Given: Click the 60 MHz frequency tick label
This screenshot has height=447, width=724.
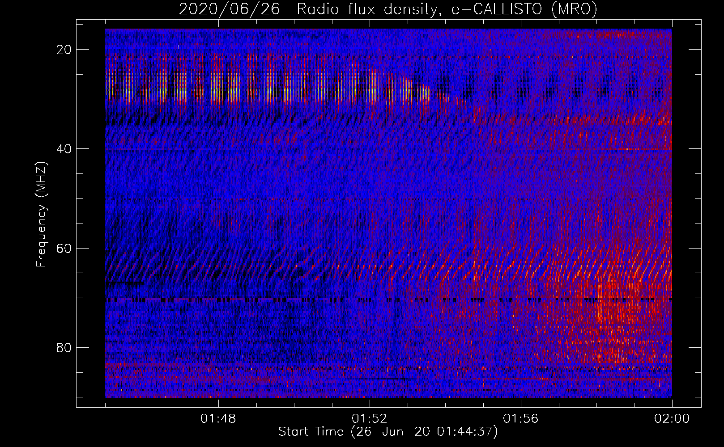Looking at the screenshot, I should click(x=64, y=248).
